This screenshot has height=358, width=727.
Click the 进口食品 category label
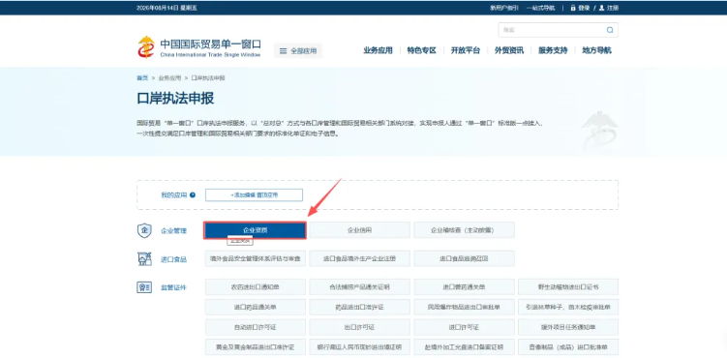pyautogui.click(x=173, y=259)
